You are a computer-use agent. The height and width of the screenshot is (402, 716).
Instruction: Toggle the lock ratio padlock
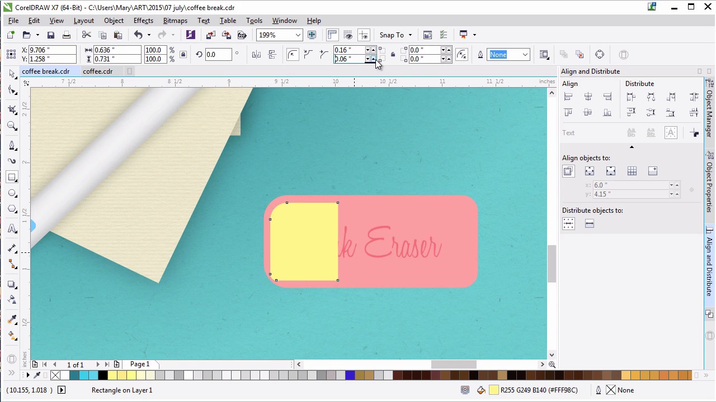(183, 55)
